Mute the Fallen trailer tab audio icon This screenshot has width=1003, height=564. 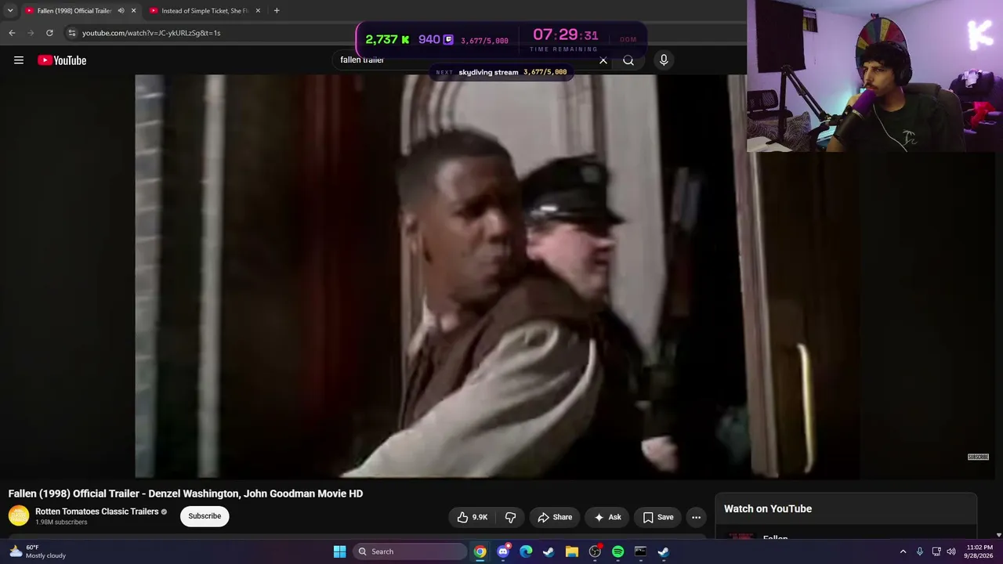click(121, 11)
